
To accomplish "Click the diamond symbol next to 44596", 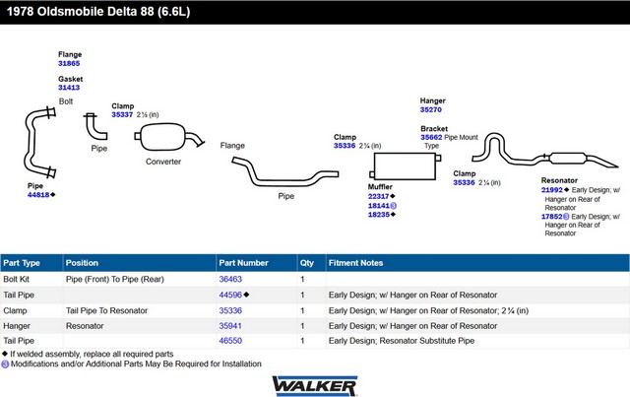I will [246, 295].
